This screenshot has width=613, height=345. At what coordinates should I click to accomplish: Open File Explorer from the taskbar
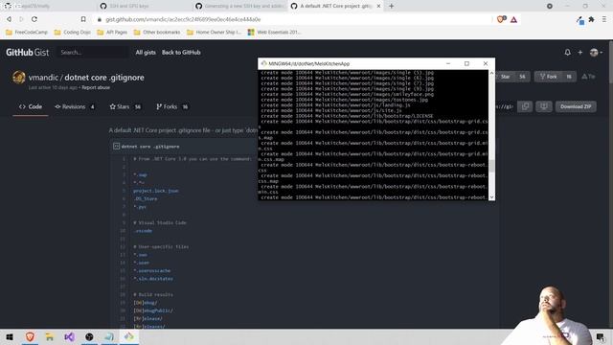click(x=50, y=336)
